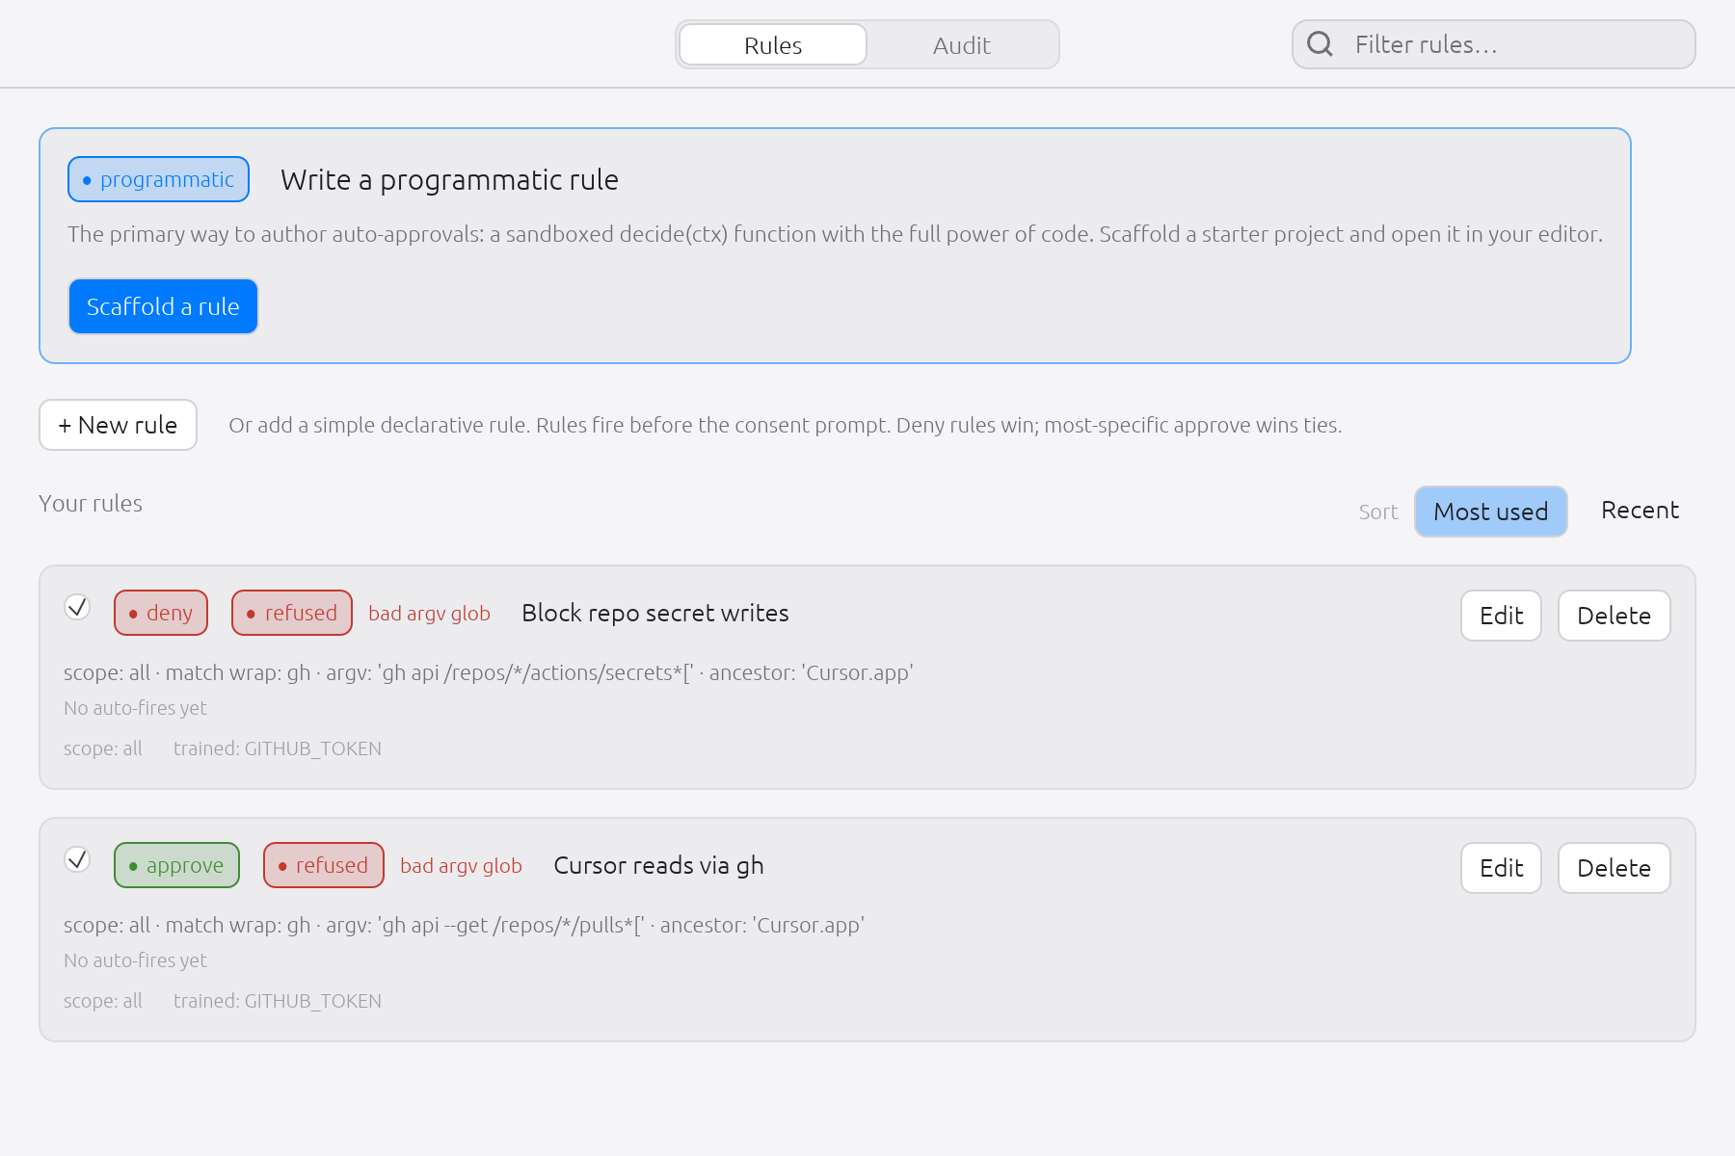Open the Audit tab
This screenshot has width=1735, height=1156.
(961, 44)
